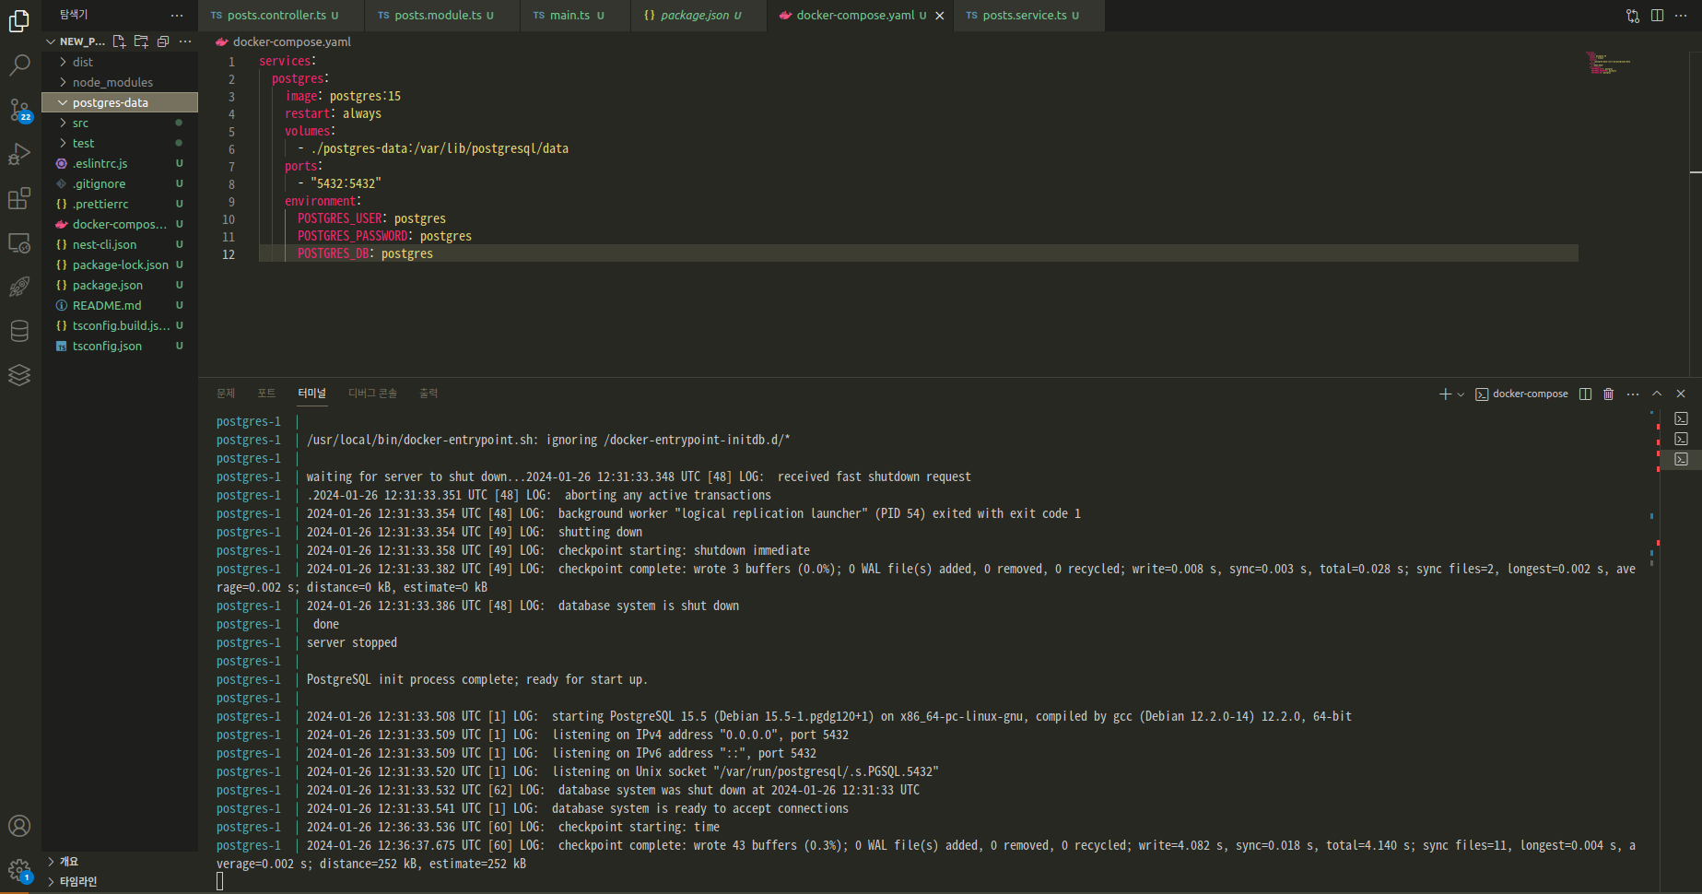Open the Search view in activity bar
The image size is (1702, 894).
point(19,65)
